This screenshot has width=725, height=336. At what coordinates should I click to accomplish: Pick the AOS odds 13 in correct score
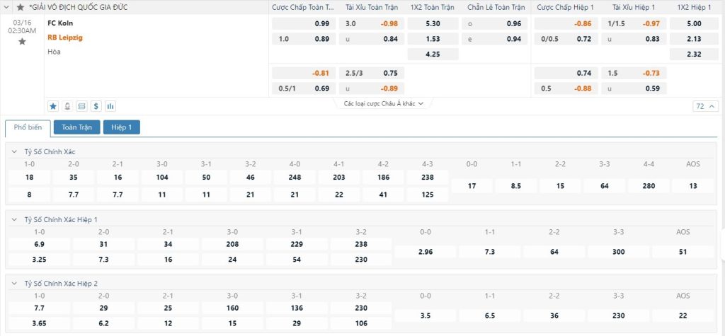pos(692,186)
